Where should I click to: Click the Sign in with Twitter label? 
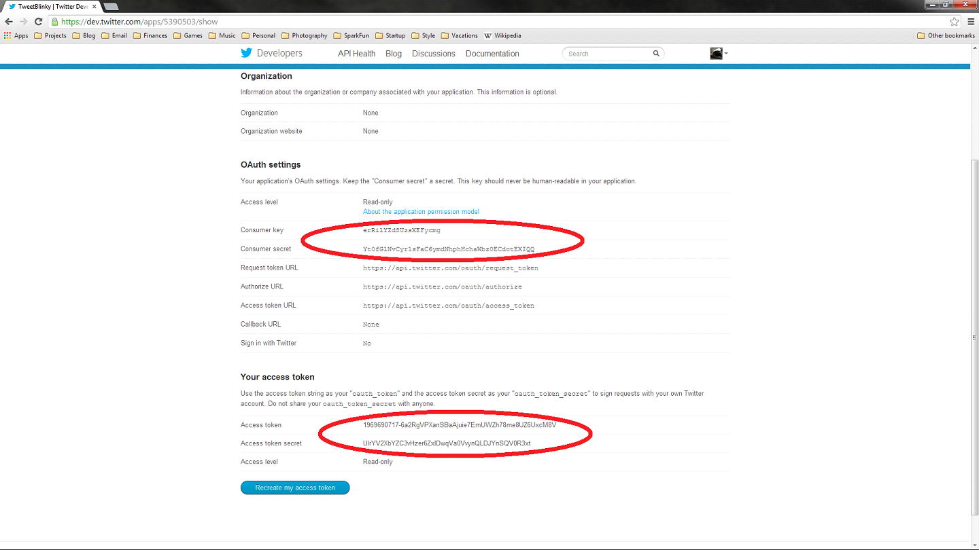tap(269, 343)
